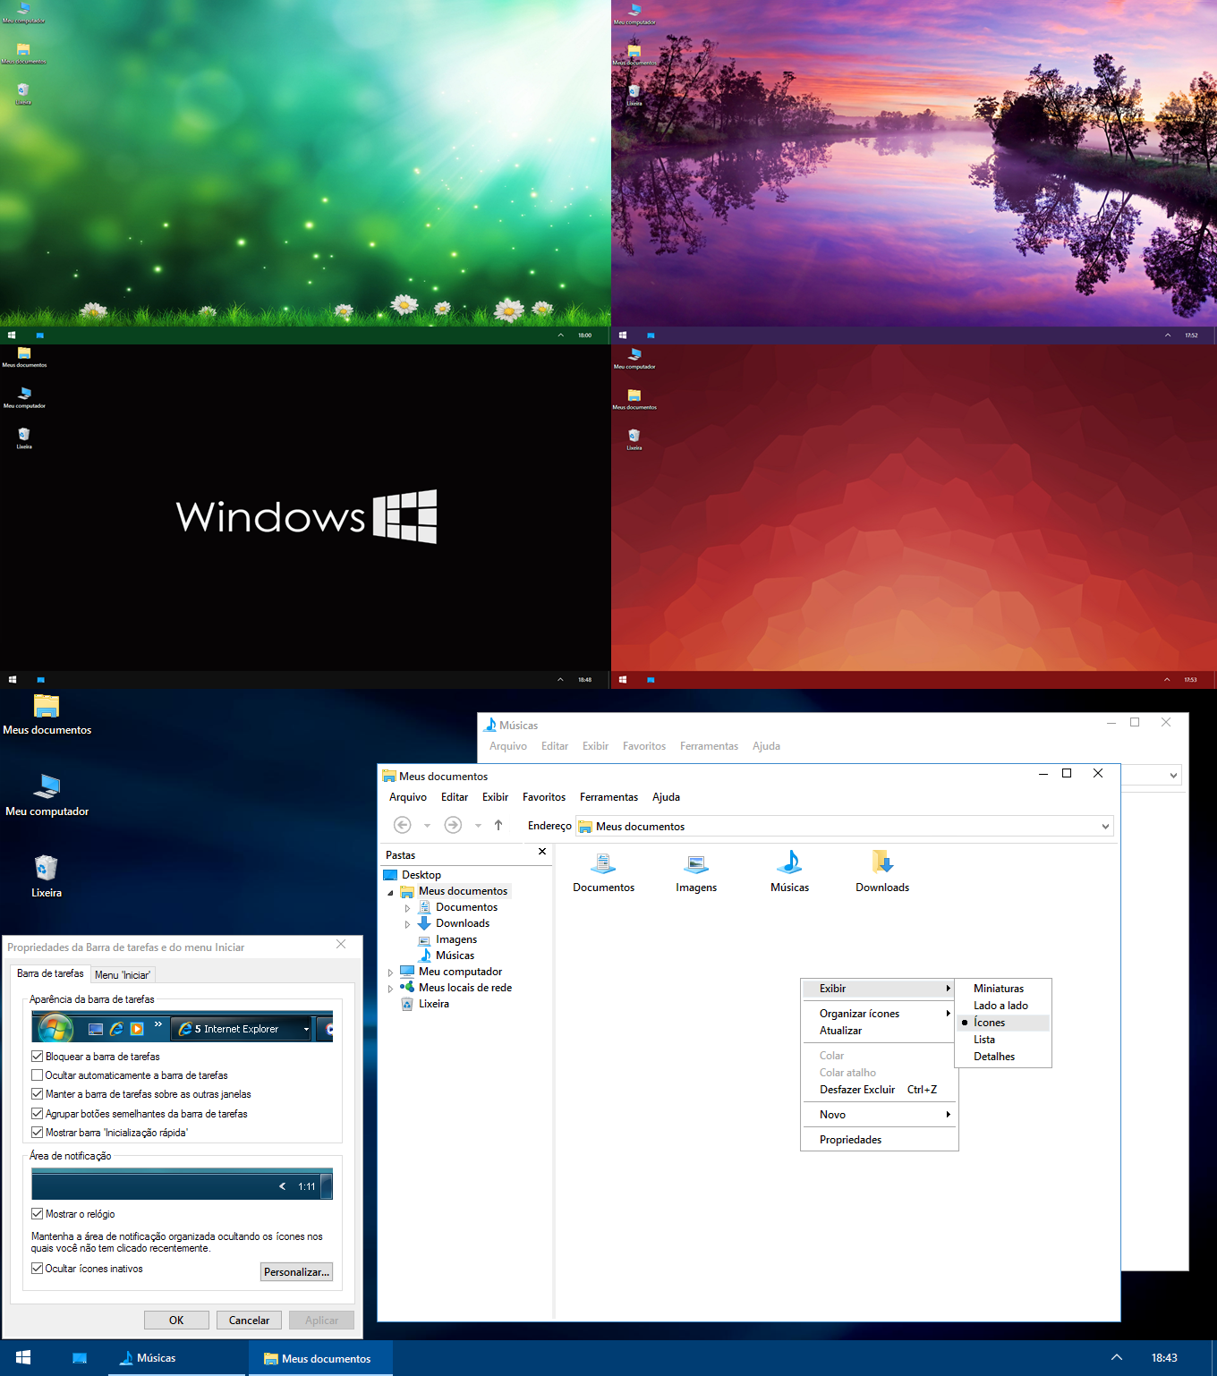Collapse Meus documentos tree node
The height and width of the screenshot is (1376, 1217).
coord(390,892)
